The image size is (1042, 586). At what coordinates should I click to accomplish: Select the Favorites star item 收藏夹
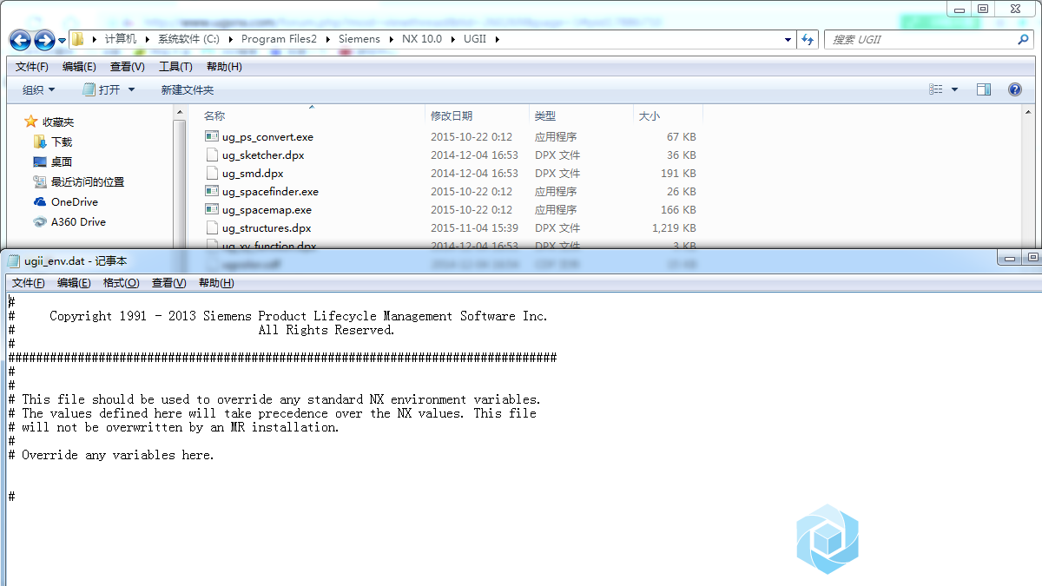tap(49, 122)
